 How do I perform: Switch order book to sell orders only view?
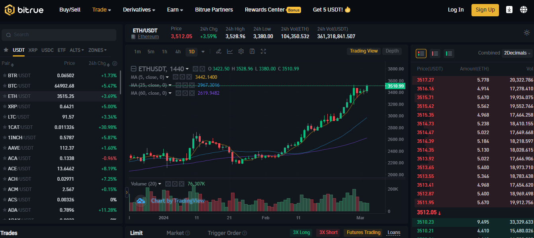pos(435,53)
